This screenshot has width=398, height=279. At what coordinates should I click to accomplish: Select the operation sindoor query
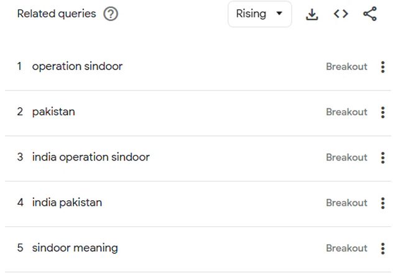77,66
